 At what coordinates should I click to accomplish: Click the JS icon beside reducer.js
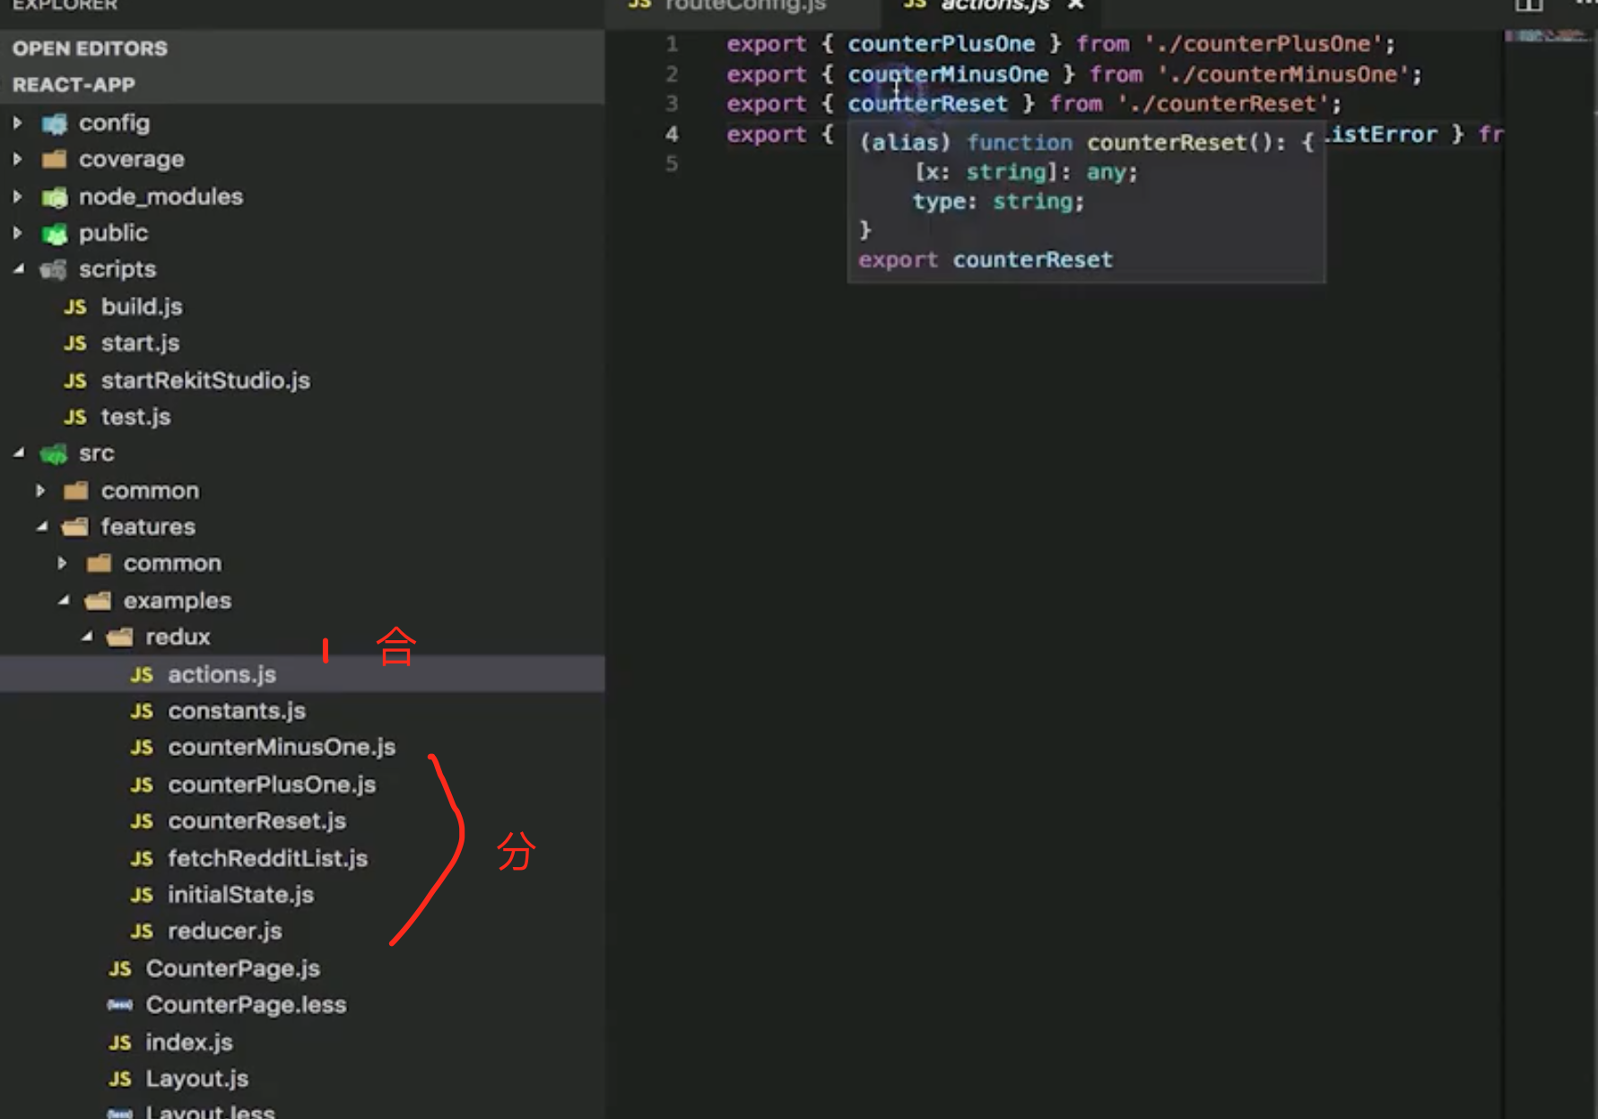coord(142,932)
